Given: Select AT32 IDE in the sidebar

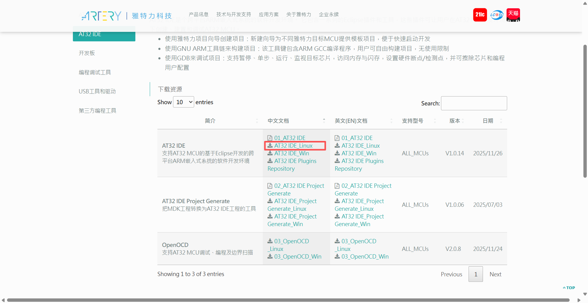Looking at the screenshot, I should [104, 34].
